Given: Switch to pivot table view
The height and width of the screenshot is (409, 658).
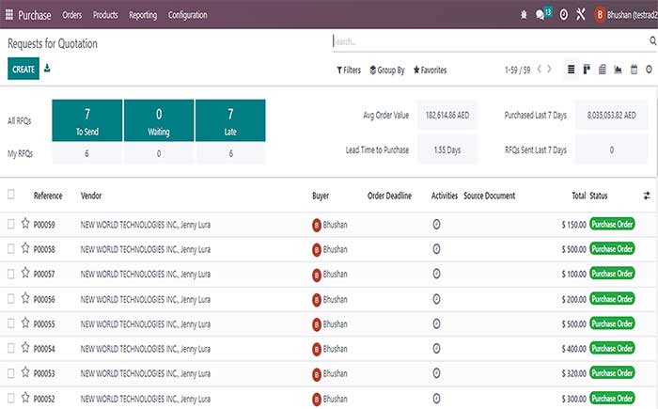Looking at the screenshot, I should pyautogui.click(x=603, y=70).
